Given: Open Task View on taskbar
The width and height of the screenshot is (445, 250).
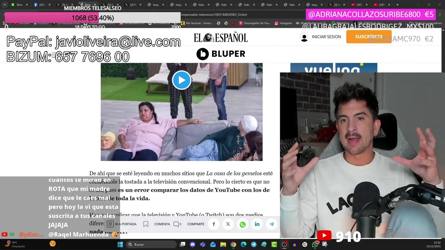Looking at the screenshot, I should tap(183, 244).
